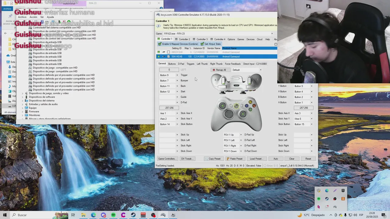Open gamepad icon in tray popup
390x219 pixels.
click(x=335, y=207)
